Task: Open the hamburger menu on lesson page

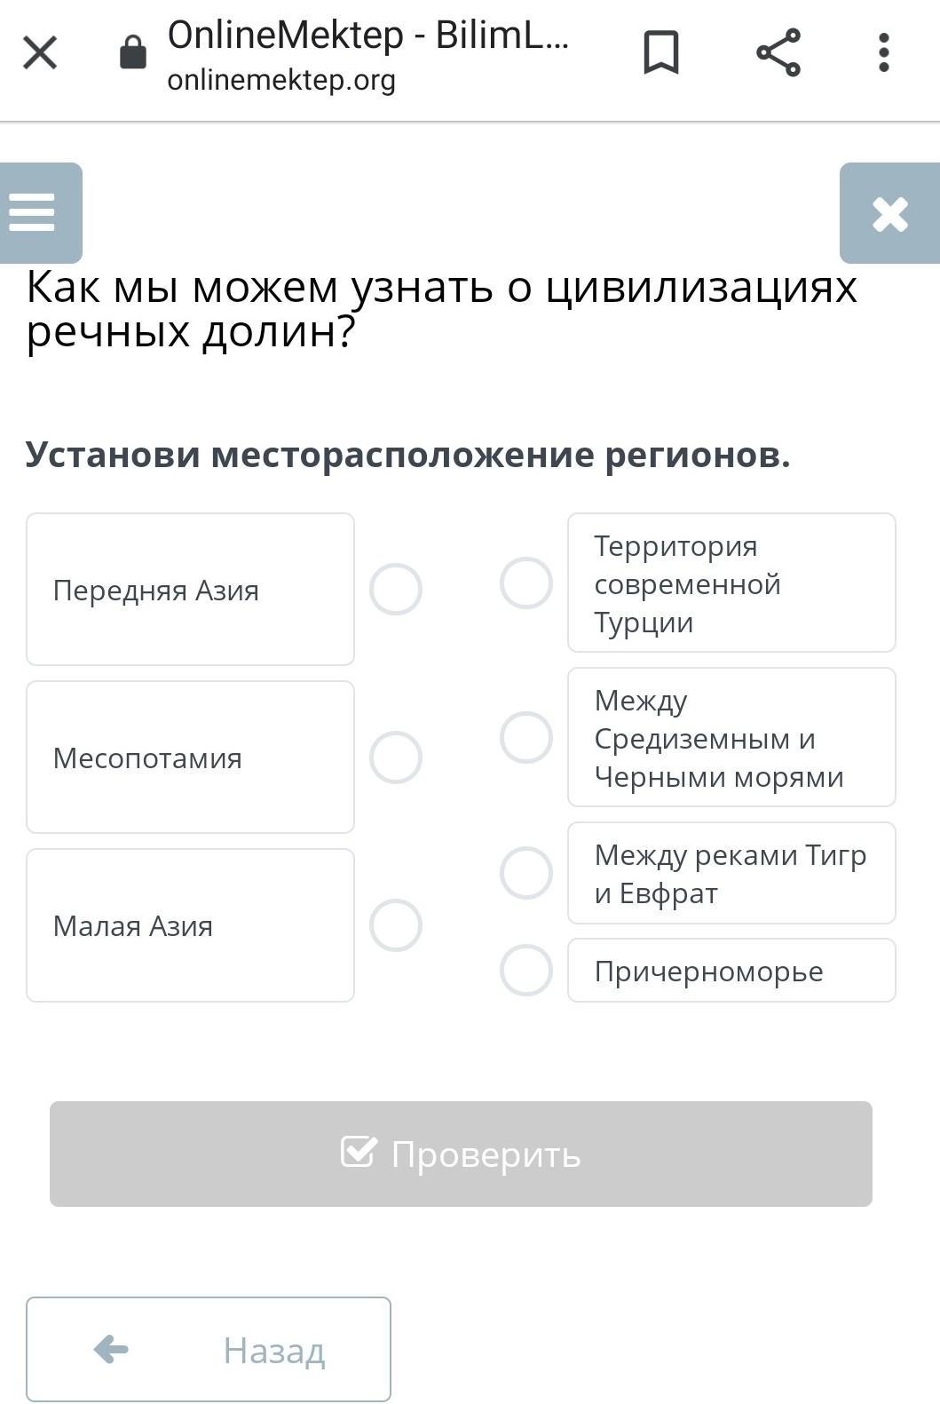Action: (x=41, y=213)
